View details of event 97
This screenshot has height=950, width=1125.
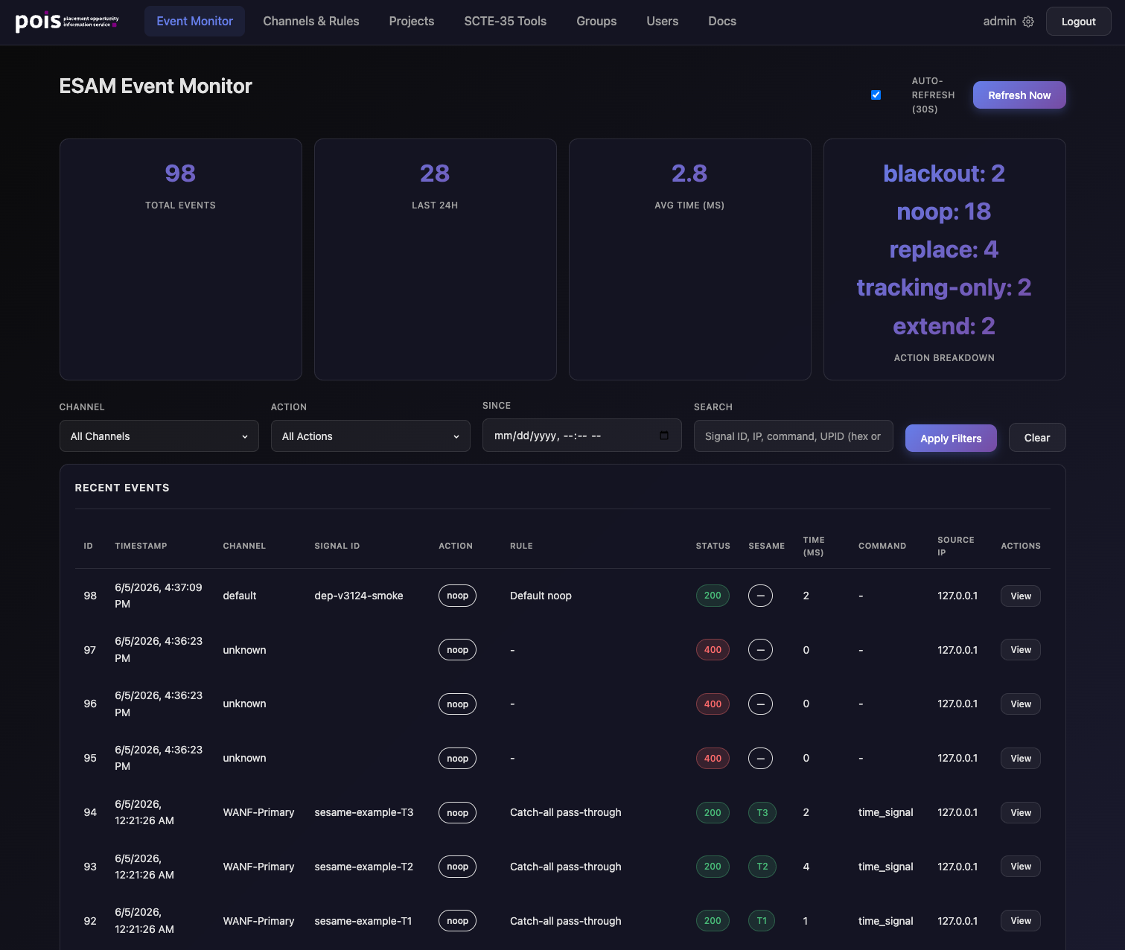(1021, 650)
